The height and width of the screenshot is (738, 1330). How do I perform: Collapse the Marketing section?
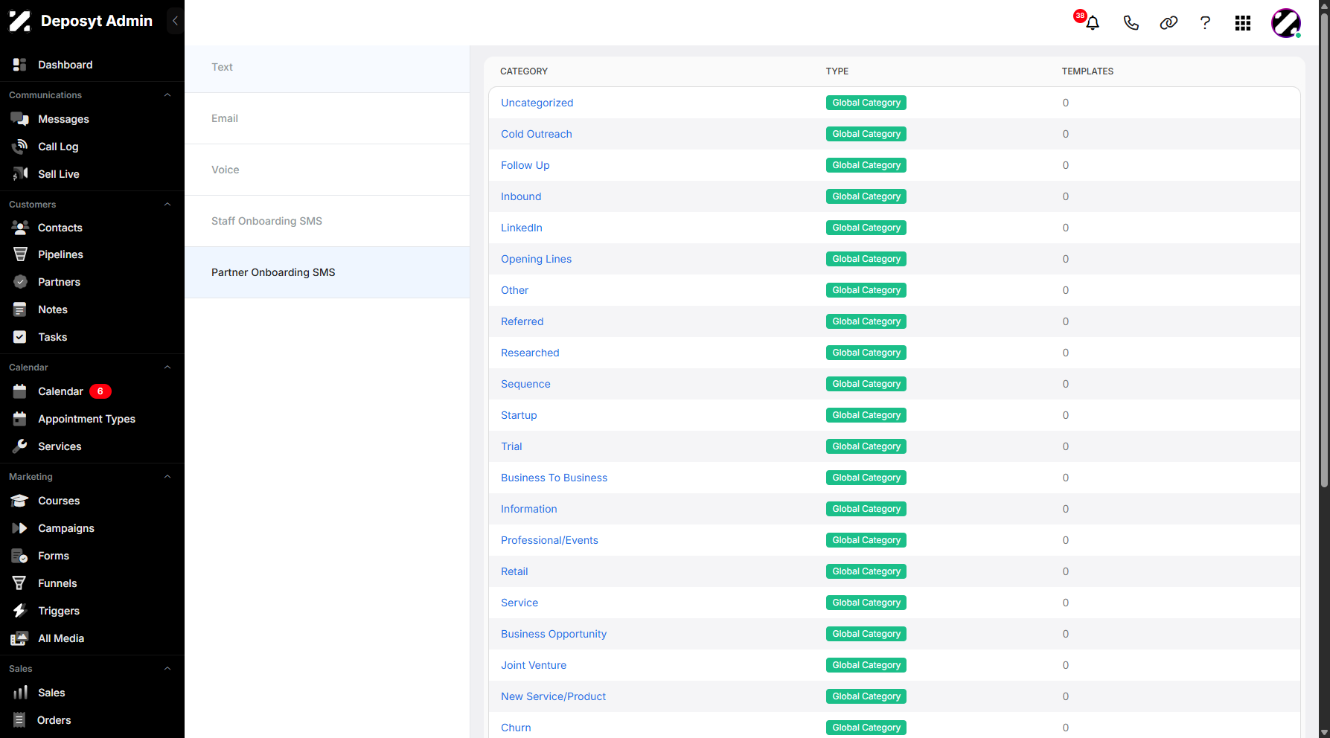coord(167,477)
